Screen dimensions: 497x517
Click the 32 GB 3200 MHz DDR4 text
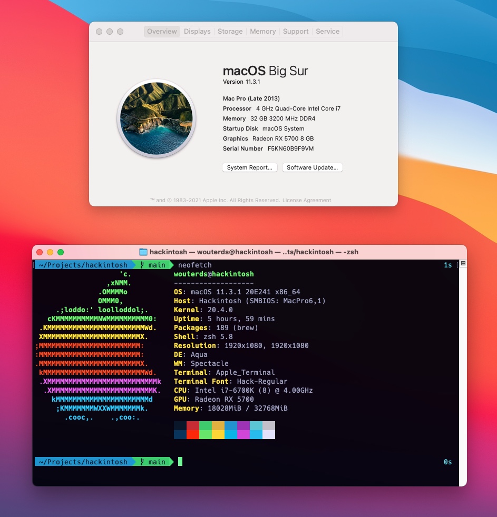[x=283, y=118]
